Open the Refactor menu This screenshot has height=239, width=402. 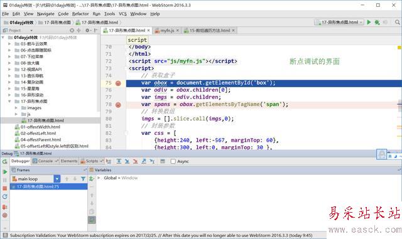click(x=80, y=14)
